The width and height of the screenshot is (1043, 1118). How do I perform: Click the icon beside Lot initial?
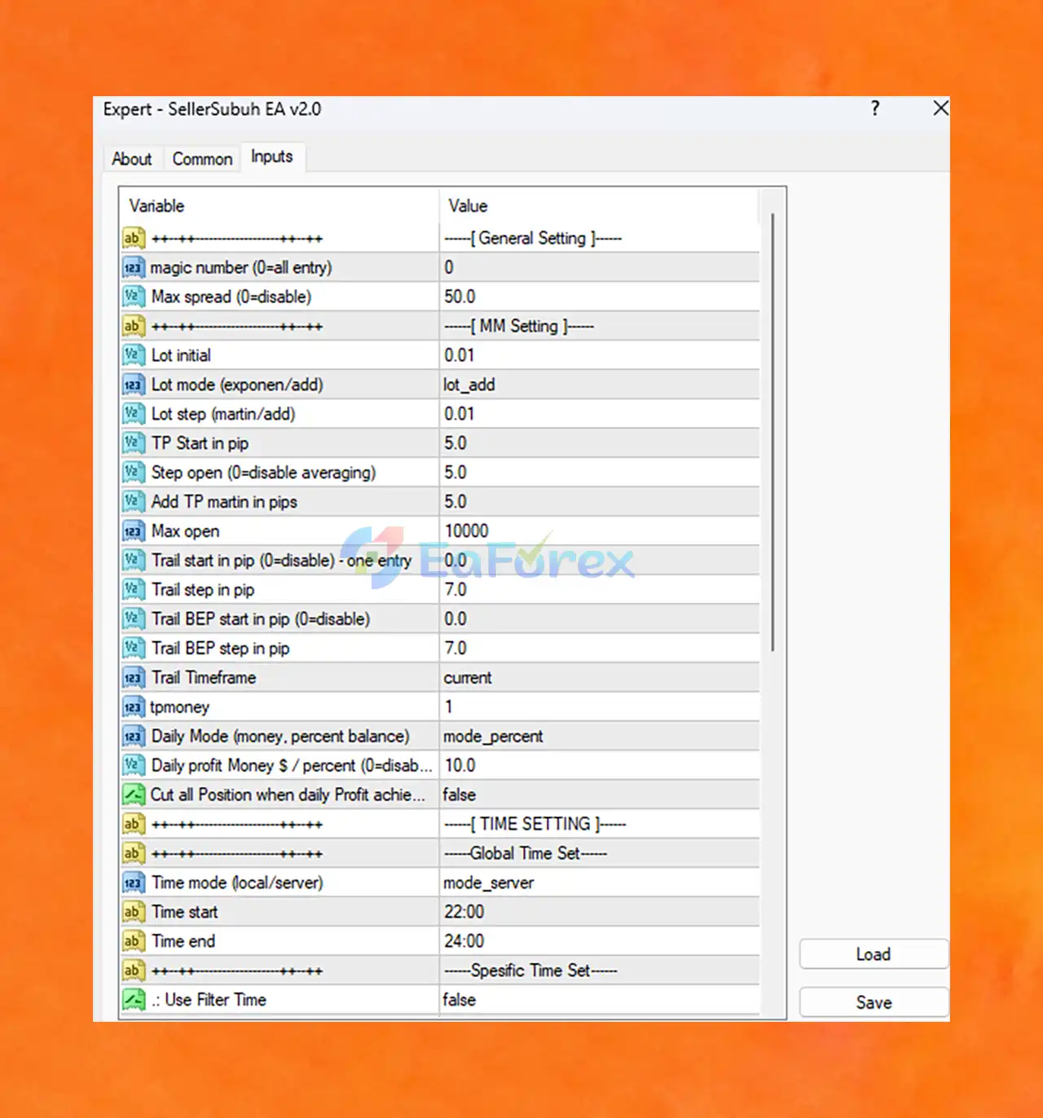(x=133, y=355)
